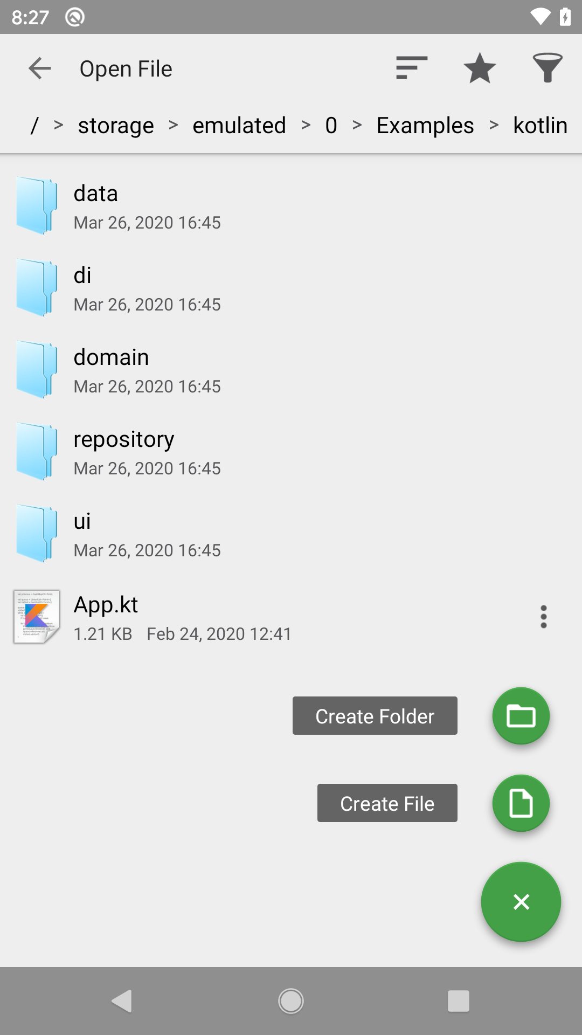
Task: Navigate to storage in the breadcrumb path
Action: pos(116,126)
